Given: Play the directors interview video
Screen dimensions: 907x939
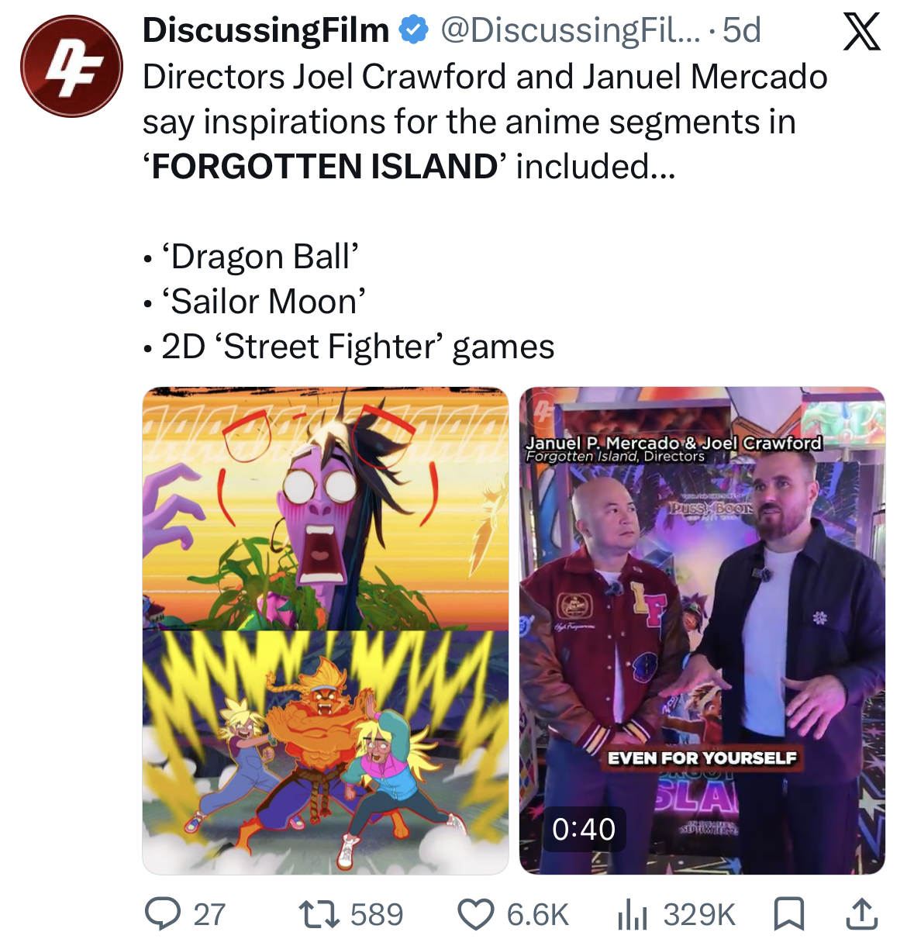Looking at the screenshot, I should [702, 630].
